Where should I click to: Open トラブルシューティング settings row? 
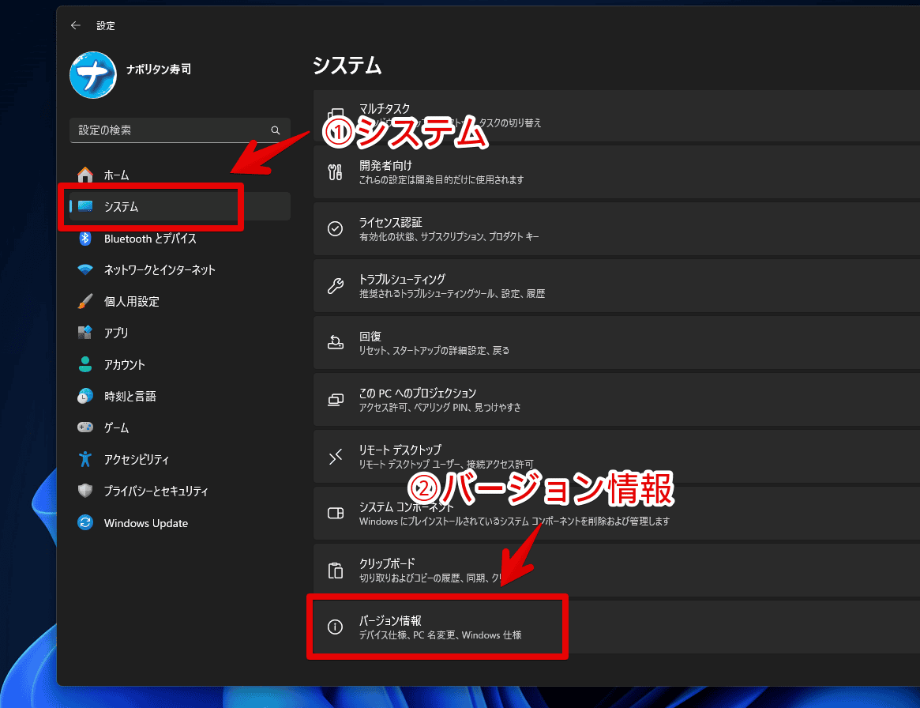tap(617, 286)
